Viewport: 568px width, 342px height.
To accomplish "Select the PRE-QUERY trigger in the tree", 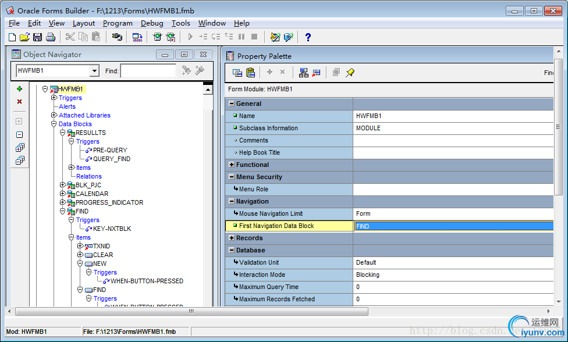I will (x=110, y=150).
